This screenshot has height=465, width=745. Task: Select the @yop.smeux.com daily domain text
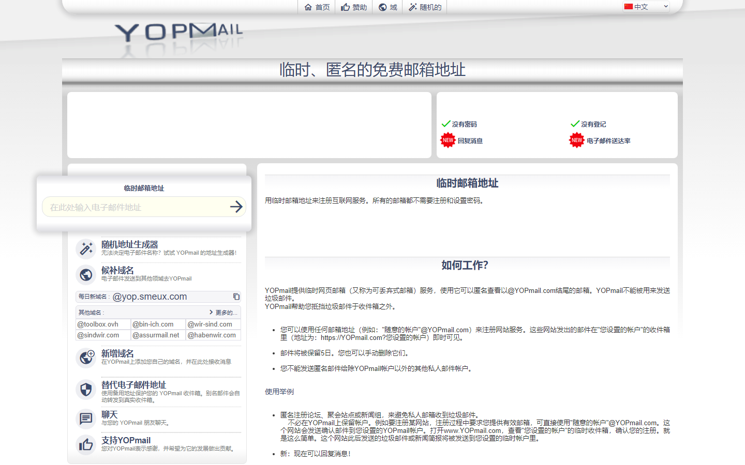click(x=150, y=297)
